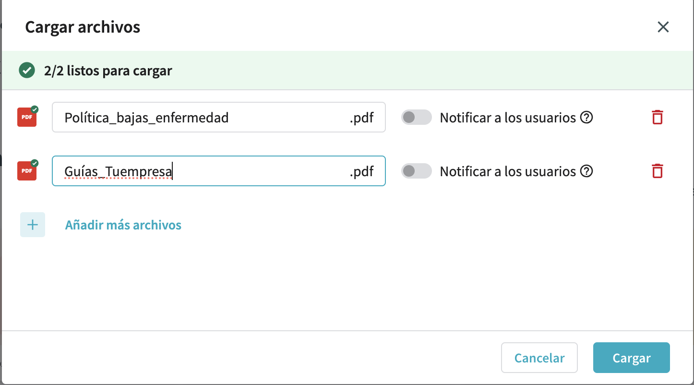Open help tooltip for first Notificar a los usuarios

(586, 117)
